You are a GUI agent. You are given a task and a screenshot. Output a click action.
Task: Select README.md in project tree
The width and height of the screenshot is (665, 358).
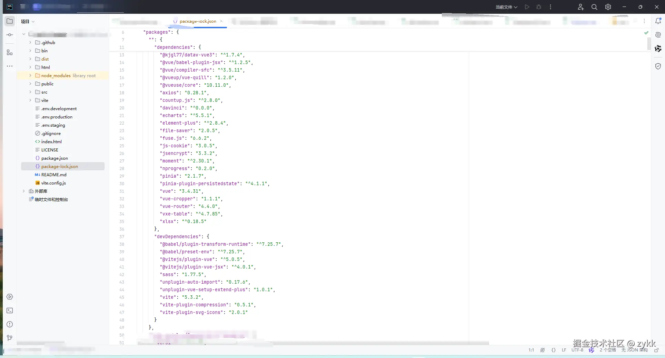click(x=54, y=175)
